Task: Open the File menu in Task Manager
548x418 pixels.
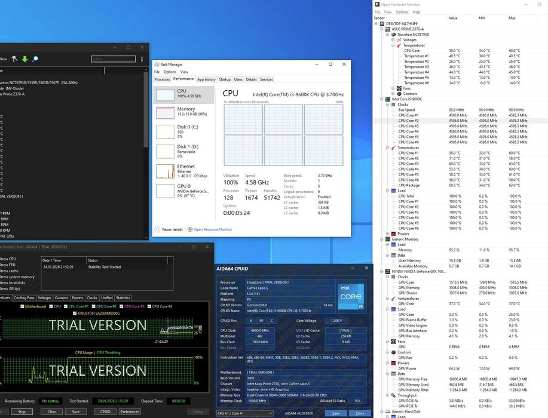Action: pyautogui.click(x=157, y=72)
